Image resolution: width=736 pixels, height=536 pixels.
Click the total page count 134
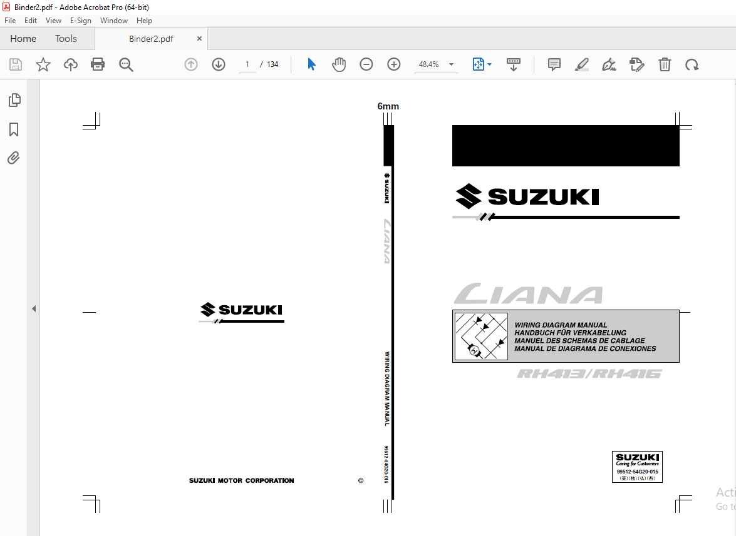coord(272,64)
